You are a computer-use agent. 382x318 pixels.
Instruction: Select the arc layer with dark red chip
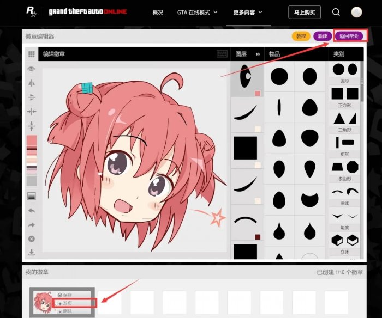247,223
